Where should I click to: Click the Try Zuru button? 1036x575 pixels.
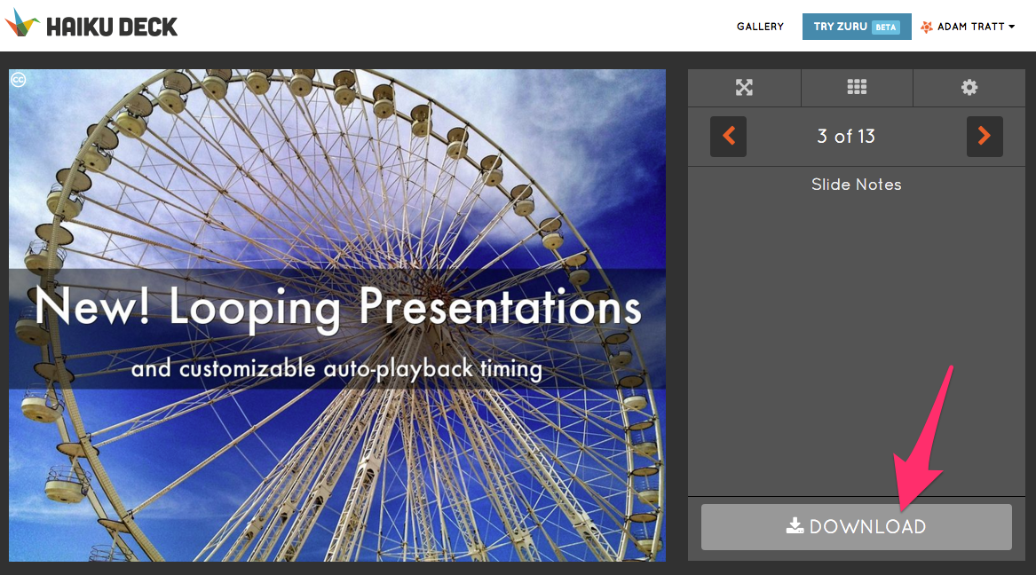click(x=840, y=27)
